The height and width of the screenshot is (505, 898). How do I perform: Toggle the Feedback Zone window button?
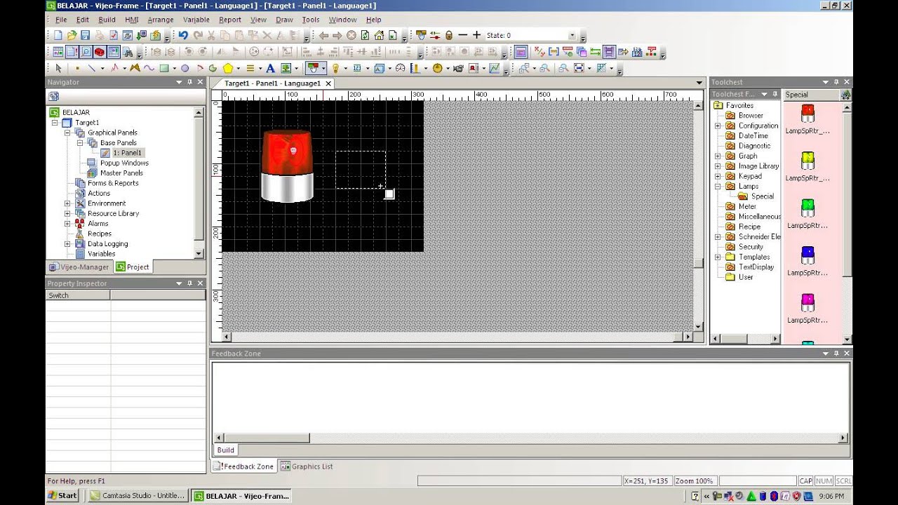pos(72,52)
